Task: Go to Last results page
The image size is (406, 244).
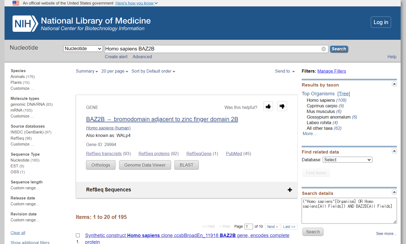Action: coord(289,227)
